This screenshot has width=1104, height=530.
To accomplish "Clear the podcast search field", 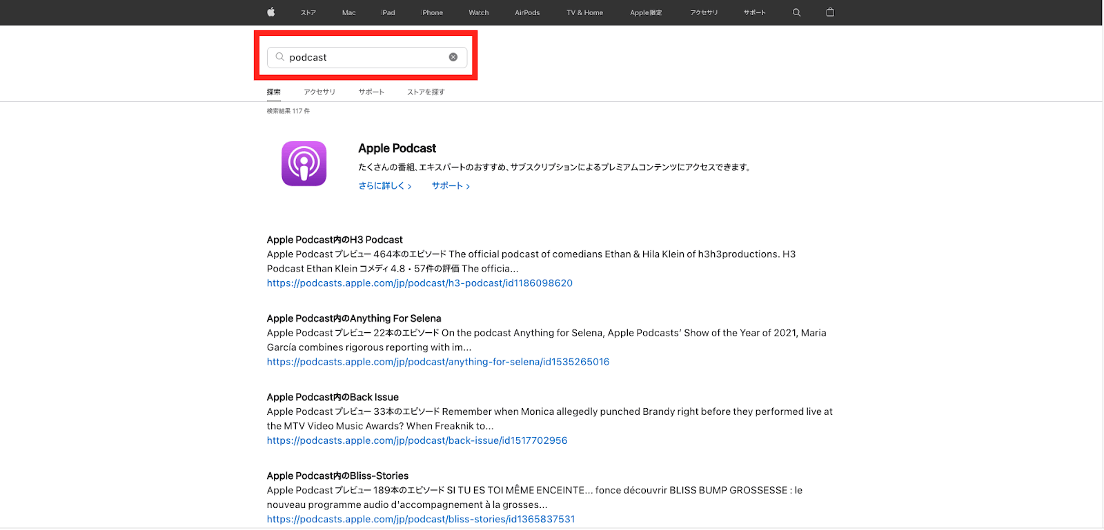I will pos(453,57).
